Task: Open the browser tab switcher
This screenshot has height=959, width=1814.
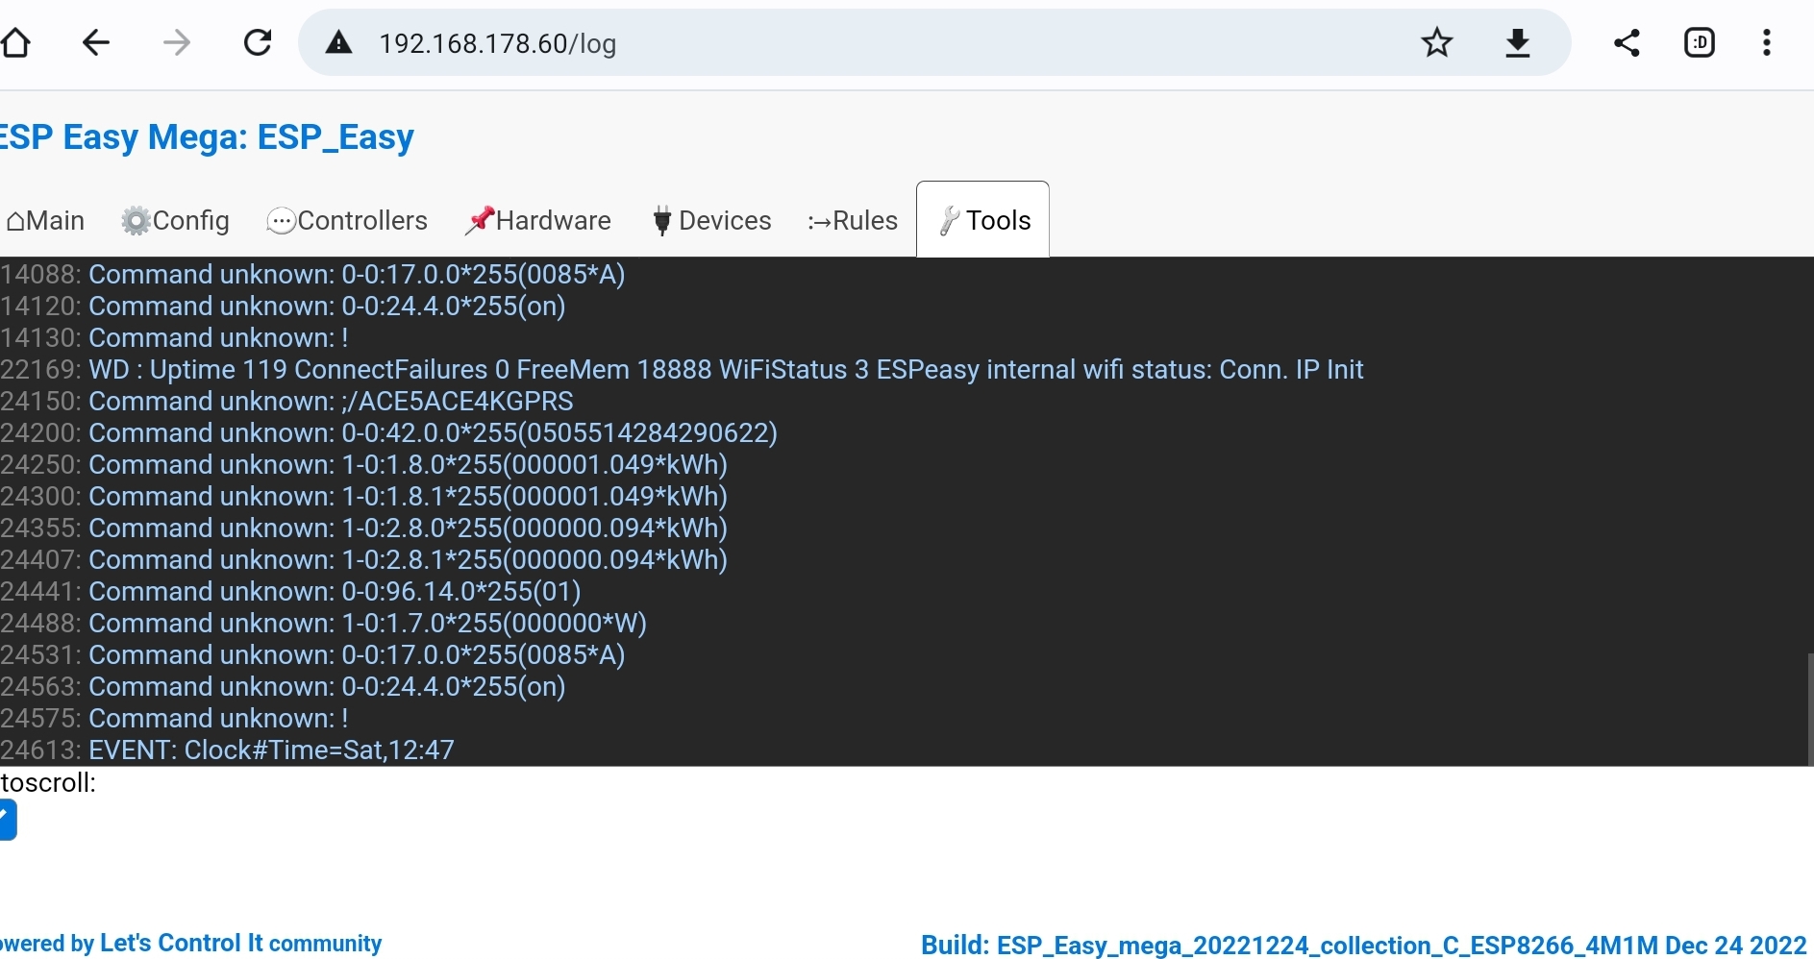Action: [x=1700, y=42]
